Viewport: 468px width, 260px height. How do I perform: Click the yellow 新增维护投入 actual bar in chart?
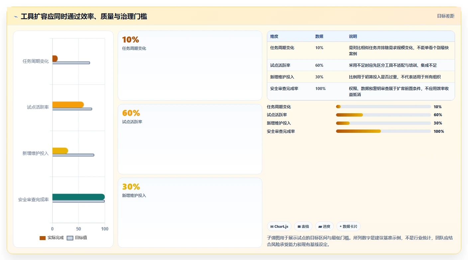[x=60, y=151]
